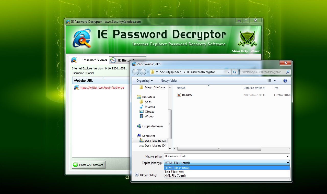
Task: Sort by the Typ column header
Action: pos(282,88)
